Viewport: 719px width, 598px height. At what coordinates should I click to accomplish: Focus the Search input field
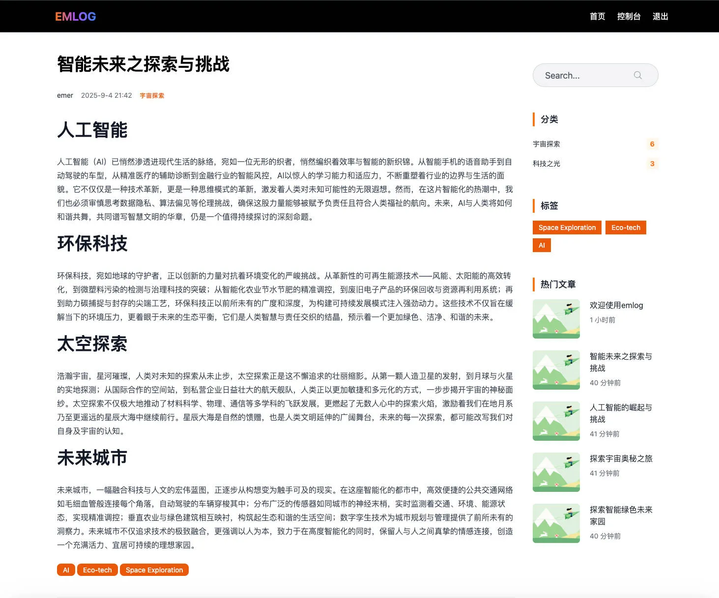pyautogui.click(x=595, y=75)
